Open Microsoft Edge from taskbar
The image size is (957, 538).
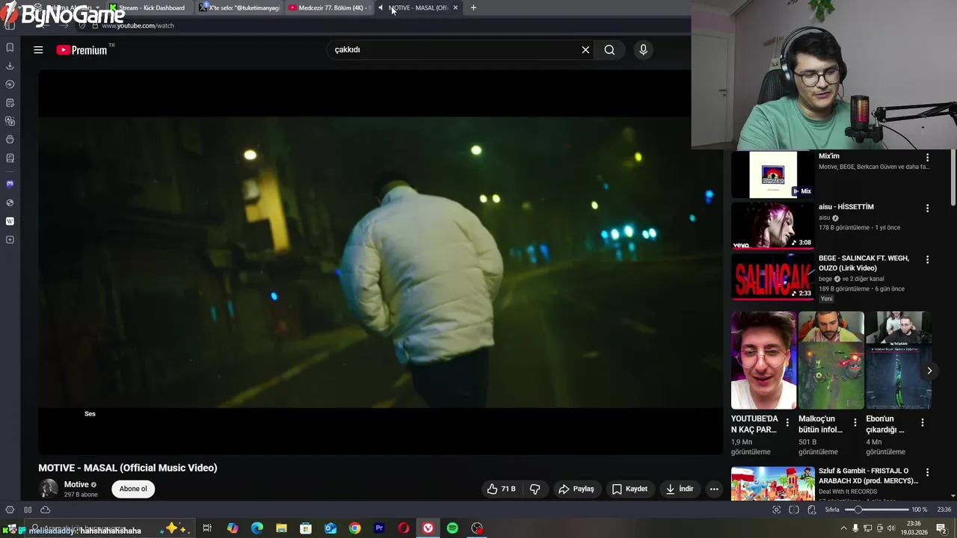[x=257, y=528]
